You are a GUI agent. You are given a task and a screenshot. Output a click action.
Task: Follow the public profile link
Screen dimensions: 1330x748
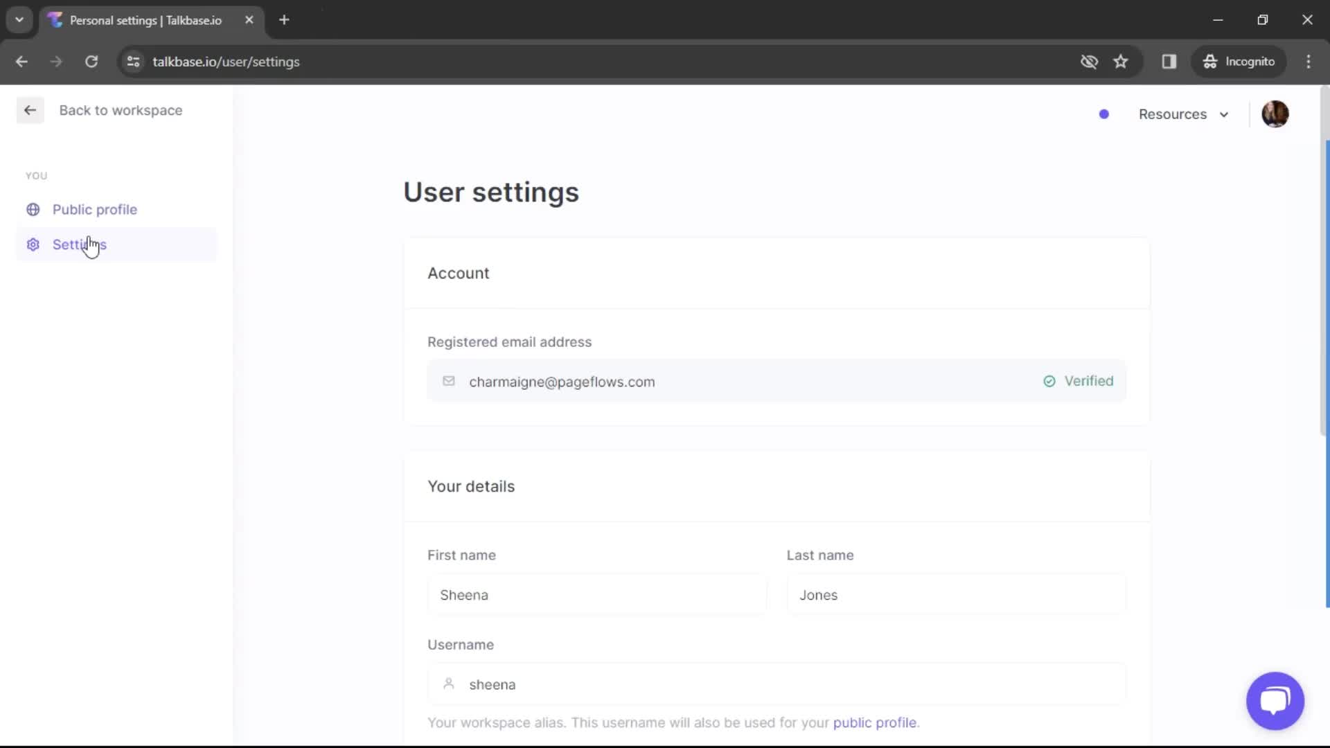point(874,722)
